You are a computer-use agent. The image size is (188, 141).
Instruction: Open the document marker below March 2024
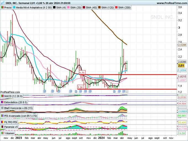point(114,92)
